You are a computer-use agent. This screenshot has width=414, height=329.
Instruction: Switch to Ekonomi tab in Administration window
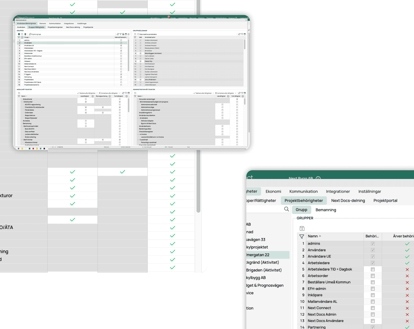(43, 24)
